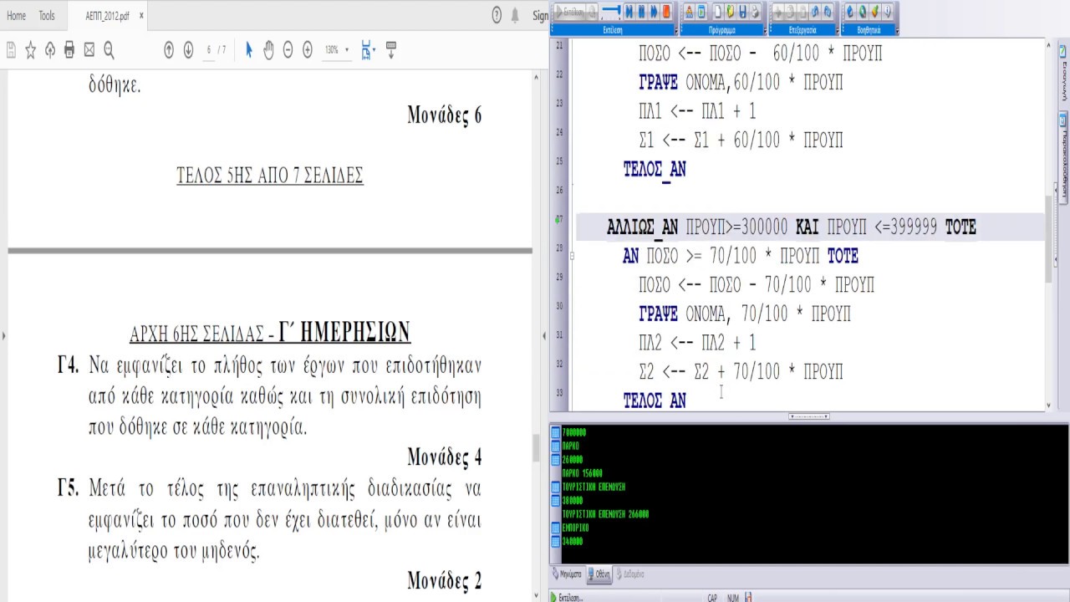Click the first icon in Πρόγραμμα toolbar
1070x602 pixels.
[689, 12]
